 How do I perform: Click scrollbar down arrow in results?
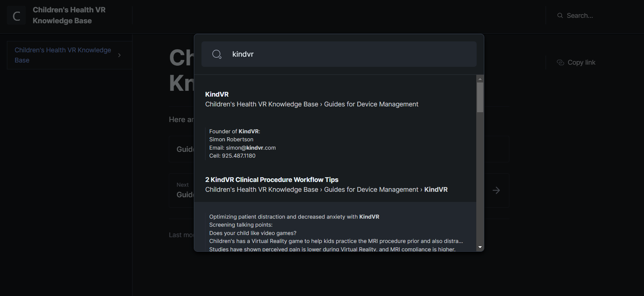[480, 247]
